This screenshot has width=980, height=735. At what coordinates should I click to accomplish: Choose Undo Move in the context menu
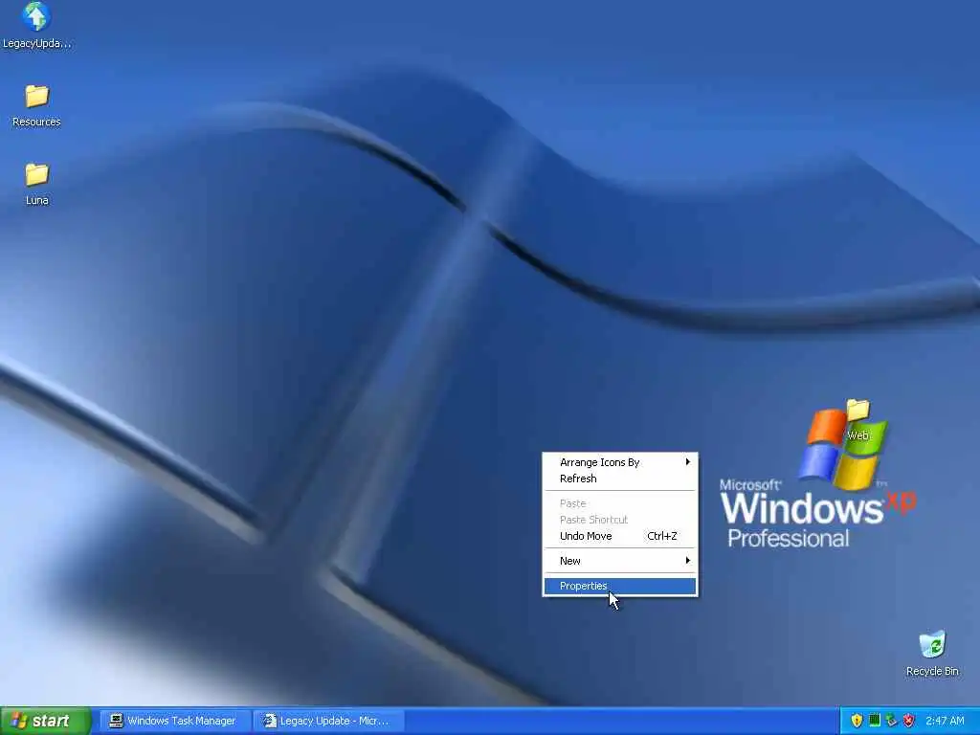(x=620, y=536)
